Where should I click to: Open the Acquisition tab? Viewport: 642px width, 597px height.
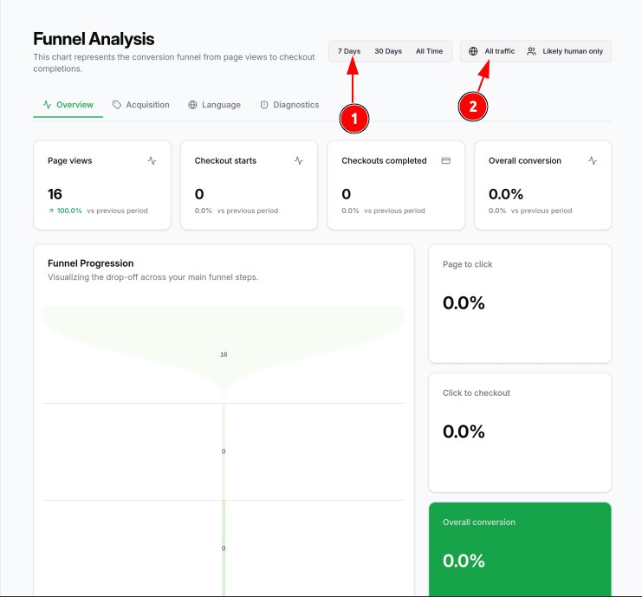(x=146, y=105)
